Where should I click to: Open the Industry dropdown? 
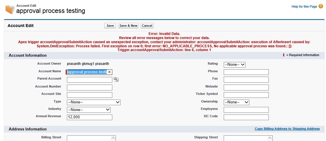coord(88,110)
